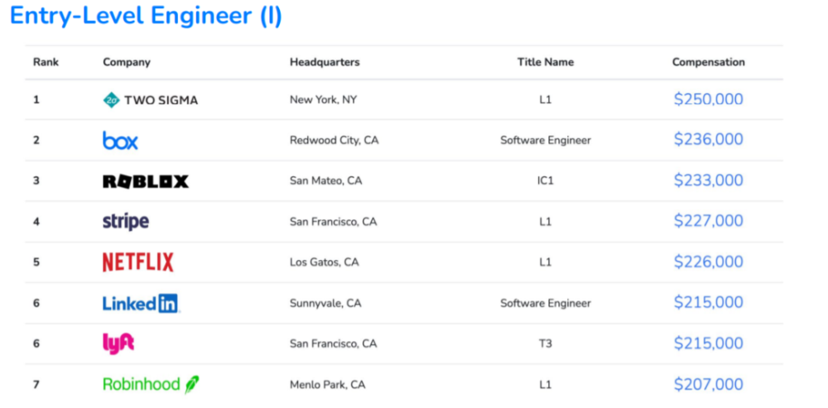828x408 pixels.
Task: Open the LinkedIn logo
Action: click(141, 304)
